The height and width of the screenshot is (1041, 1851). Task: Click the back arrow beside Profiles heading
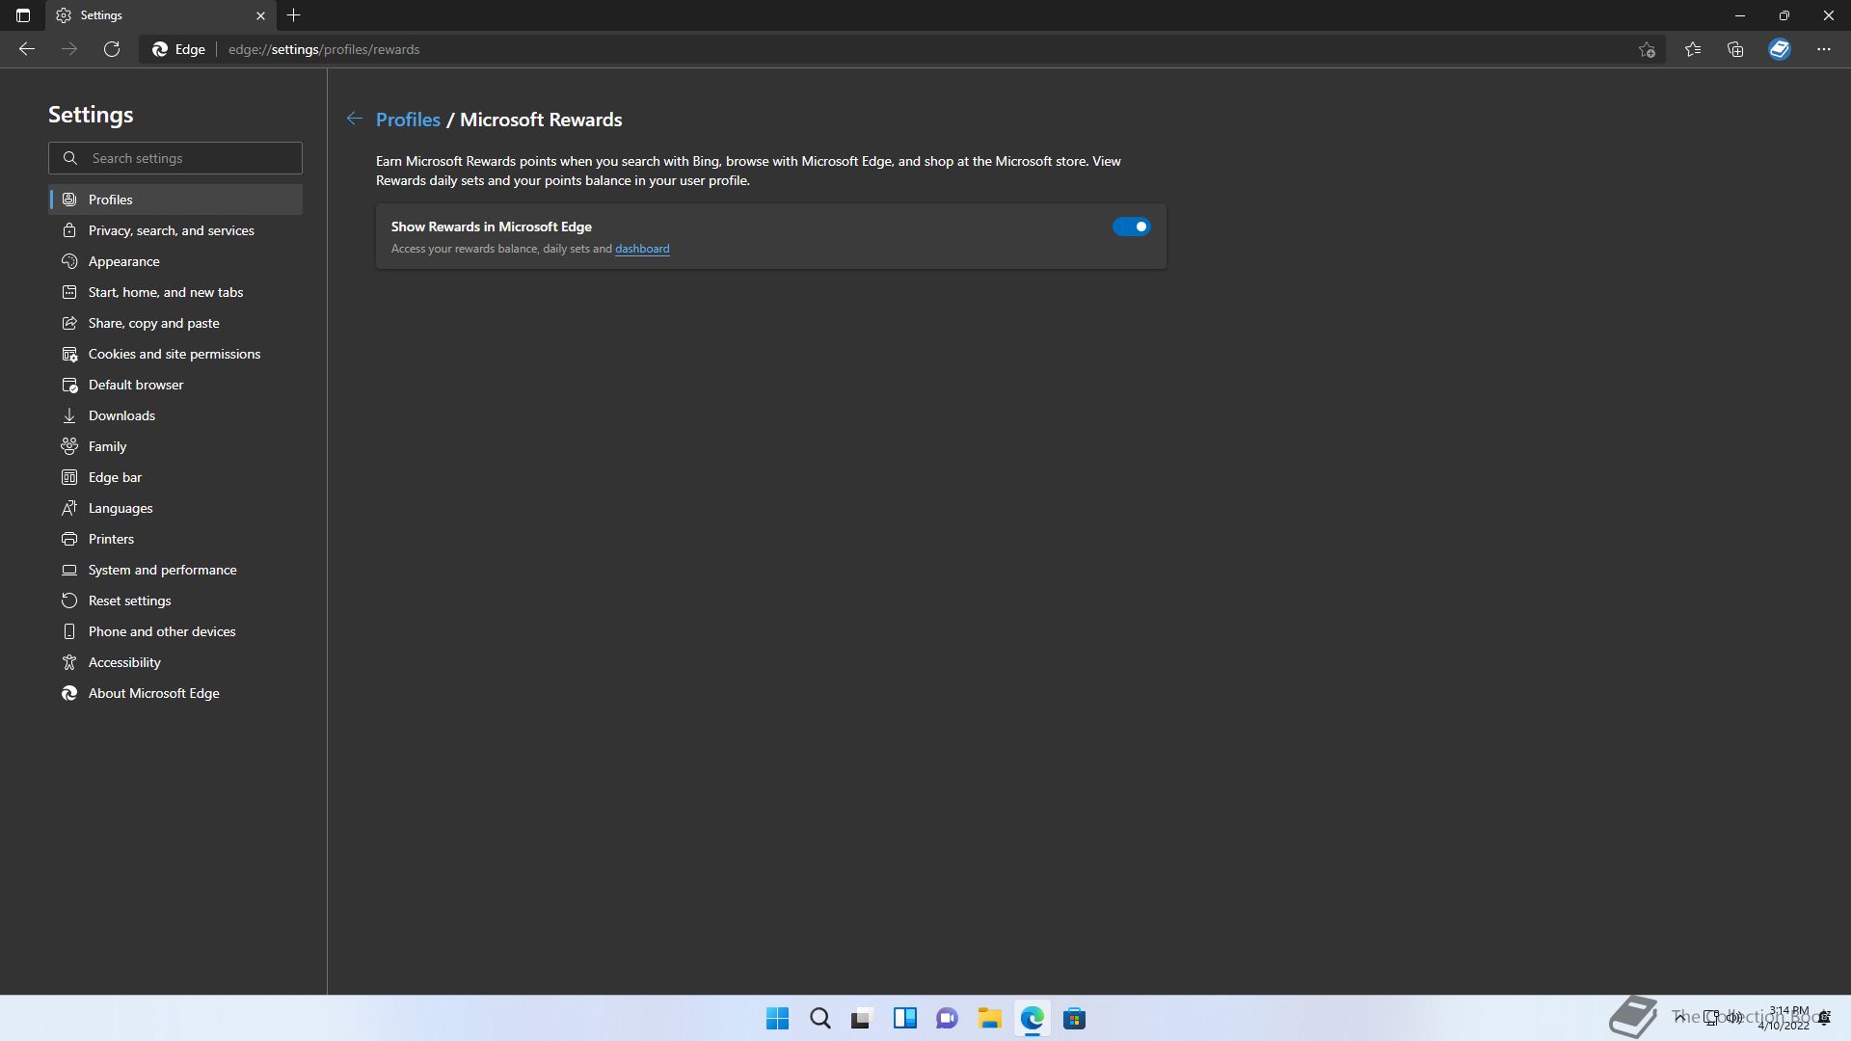[x=355, y=119]
